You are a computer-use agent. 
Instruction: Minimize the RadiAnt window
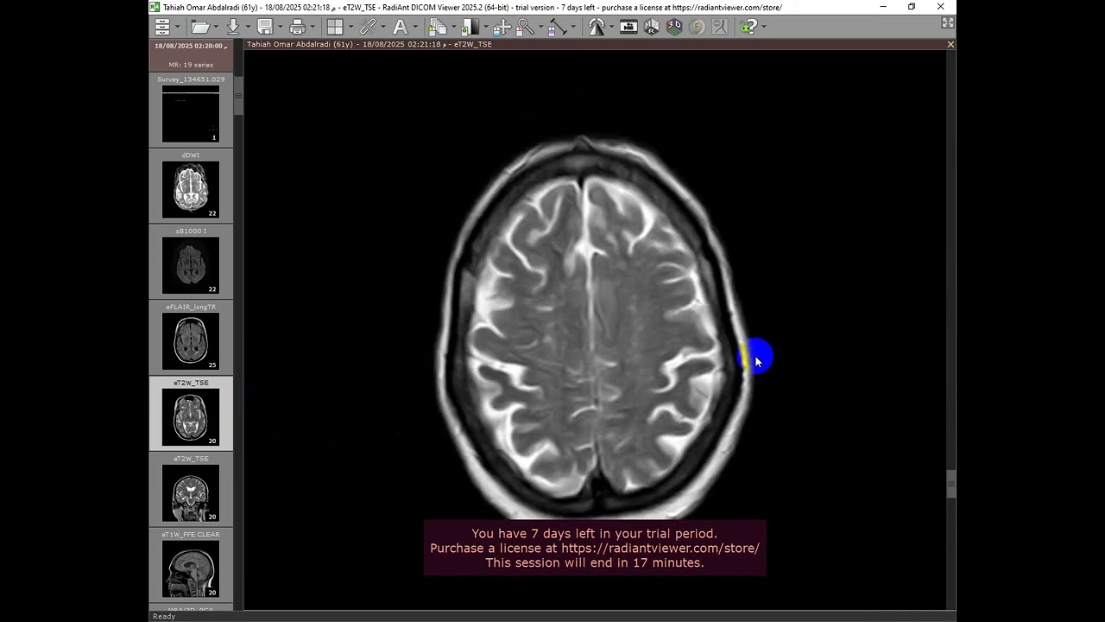click(x=883, y=7)
